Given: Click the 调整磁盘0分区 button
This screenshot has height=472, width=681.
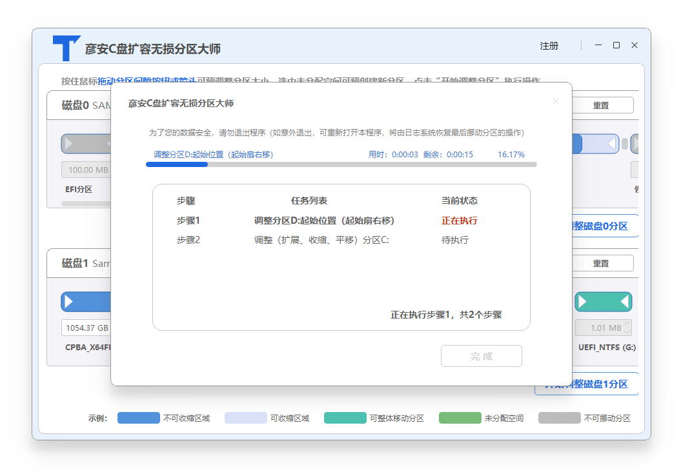Looking at the screenshot, I should tap(605, 226).
